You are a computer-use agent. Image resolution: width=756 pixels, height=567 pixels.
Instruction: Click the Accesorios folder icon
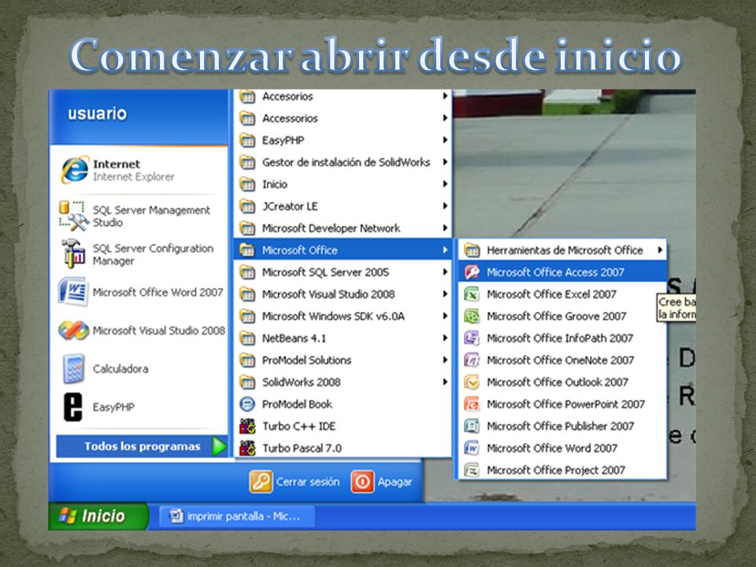(x=247, y=96)
